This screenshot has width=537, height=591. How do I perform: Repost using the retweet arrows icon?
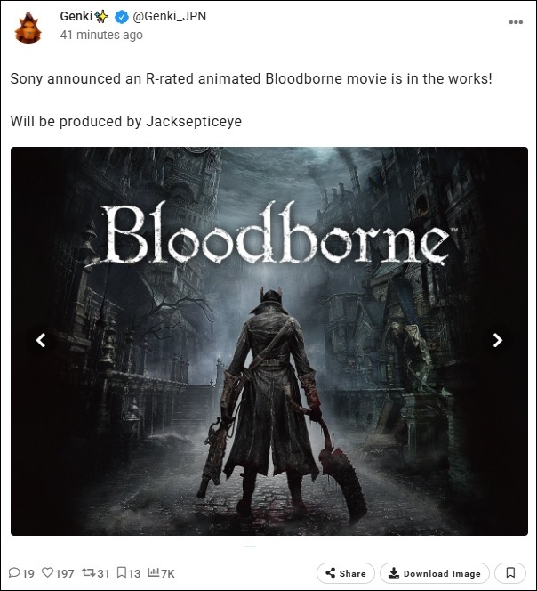point(89,573)
